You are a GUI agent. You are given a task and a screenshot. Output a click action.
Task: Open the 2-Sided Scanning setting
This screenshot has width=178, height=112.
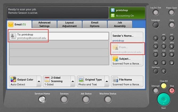(x=57, y=81)
